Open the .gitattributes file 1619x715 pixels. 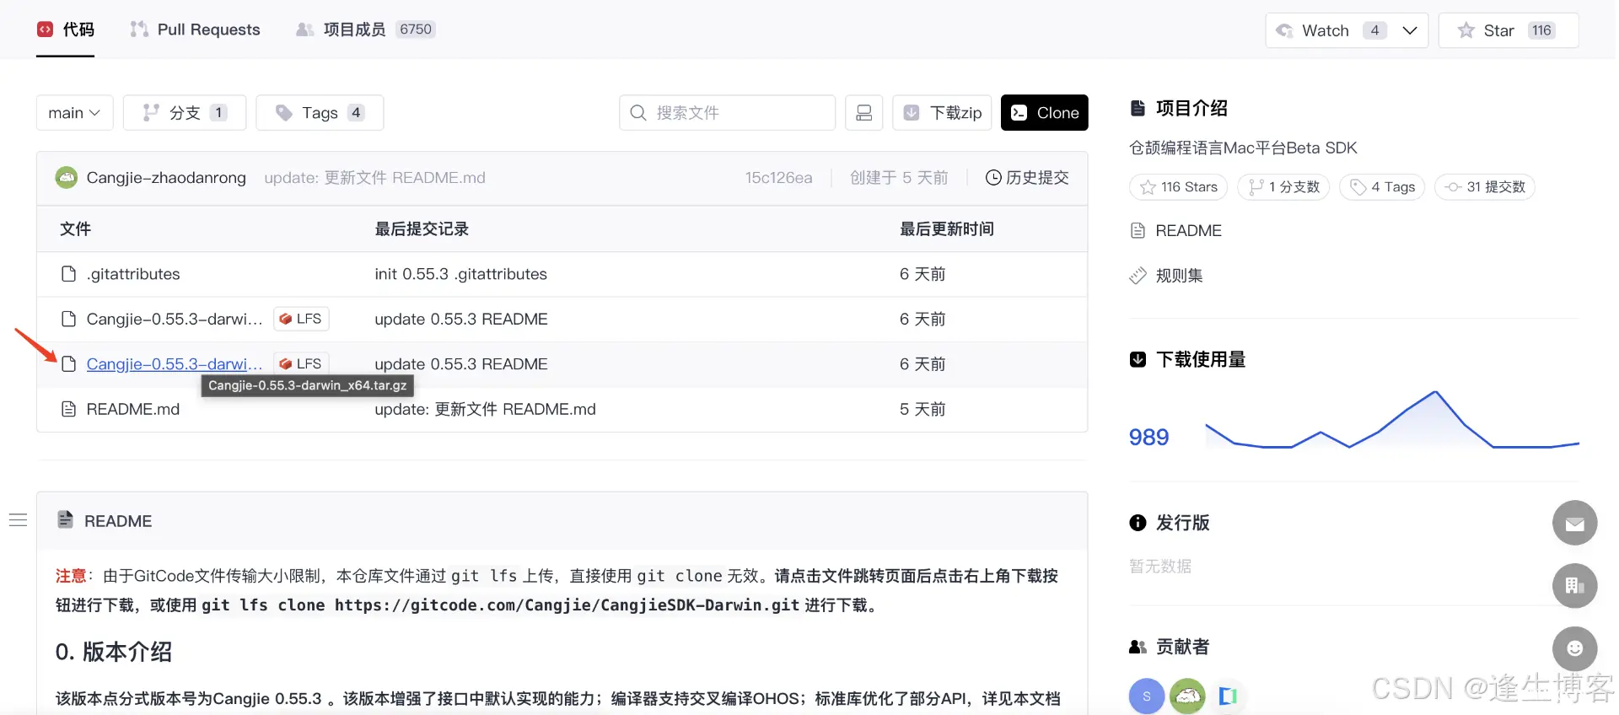tap(133, 274)
